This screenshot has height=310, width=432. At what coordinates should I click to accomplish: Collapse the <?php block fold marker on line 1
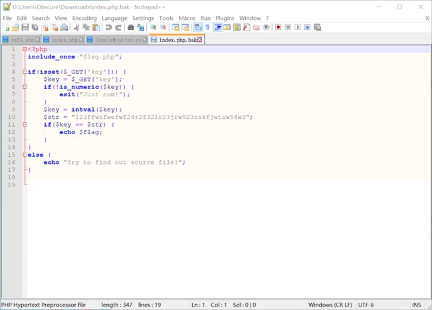(x=25, y=49)
